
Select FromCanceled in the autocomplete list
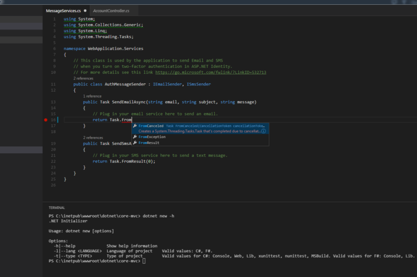151,126
